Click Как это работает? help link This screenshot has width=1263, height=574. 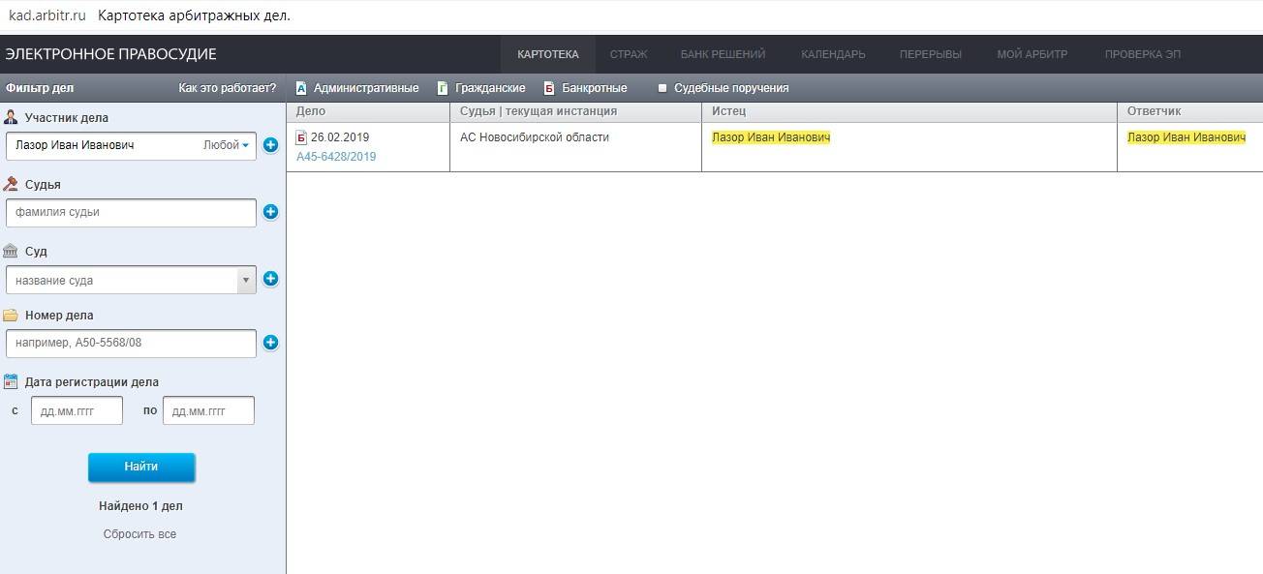pos(227,88)
